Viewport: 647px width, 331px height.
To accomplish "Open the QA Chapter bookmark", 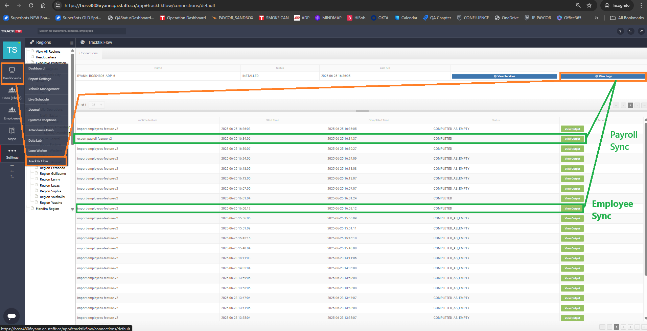I will pos(437,18).
